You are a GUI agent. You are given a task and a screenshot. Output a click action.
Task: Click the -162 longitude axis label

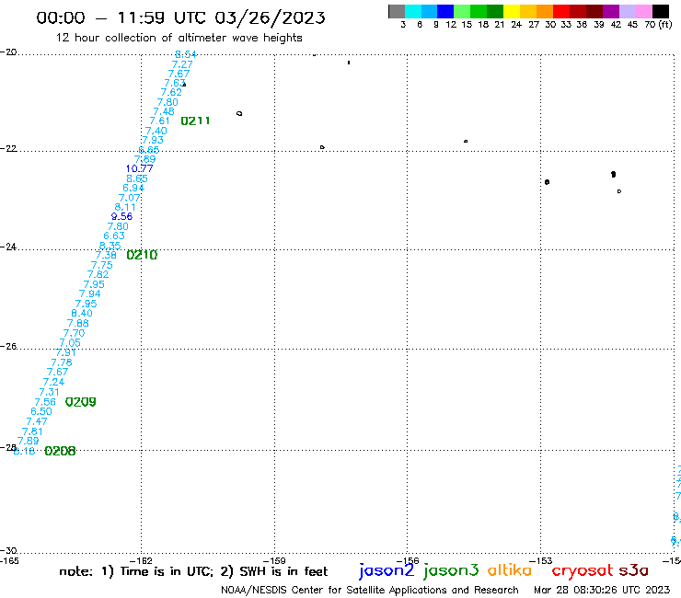[x=141, y=560]
